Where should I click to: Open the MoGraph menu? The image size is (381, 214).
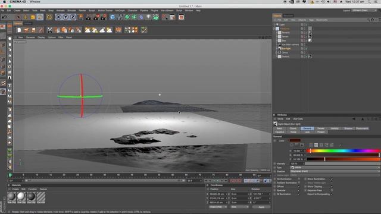tap(120, 11)
